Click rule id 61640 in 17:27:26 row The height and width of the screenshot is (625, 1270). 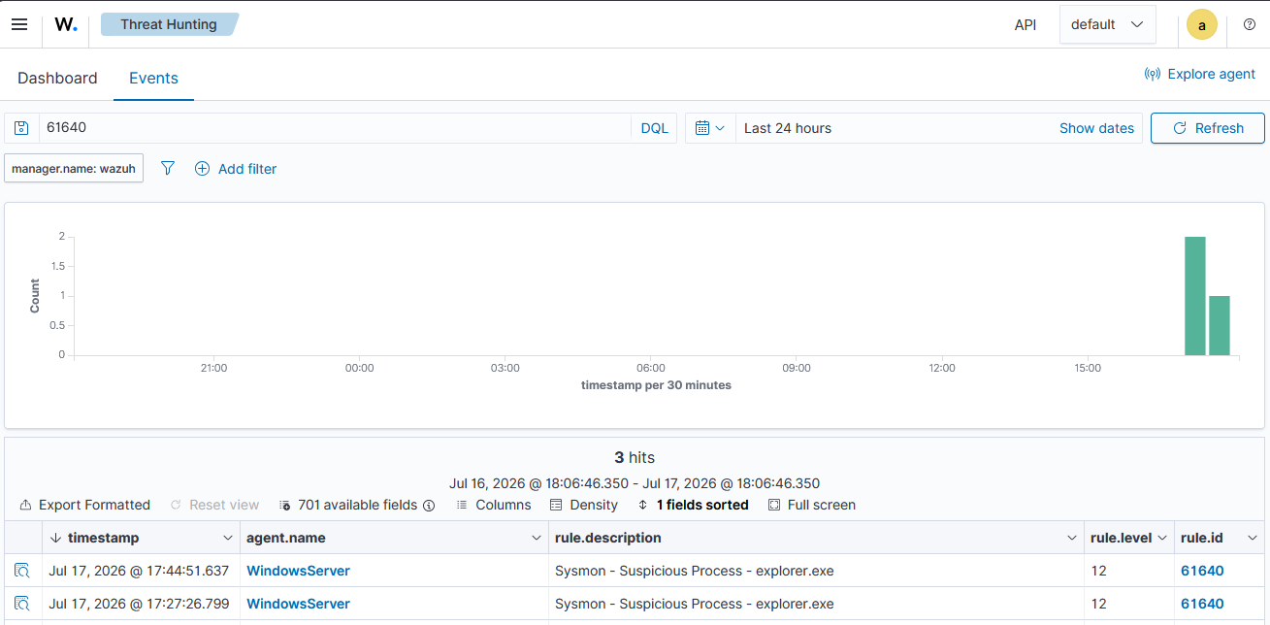(1202, 604)
